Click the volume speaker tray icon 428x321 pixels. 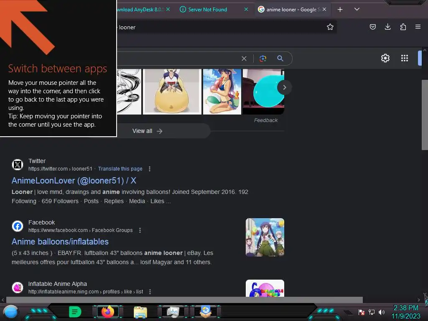pyautogui.click(x=381, y=312)
